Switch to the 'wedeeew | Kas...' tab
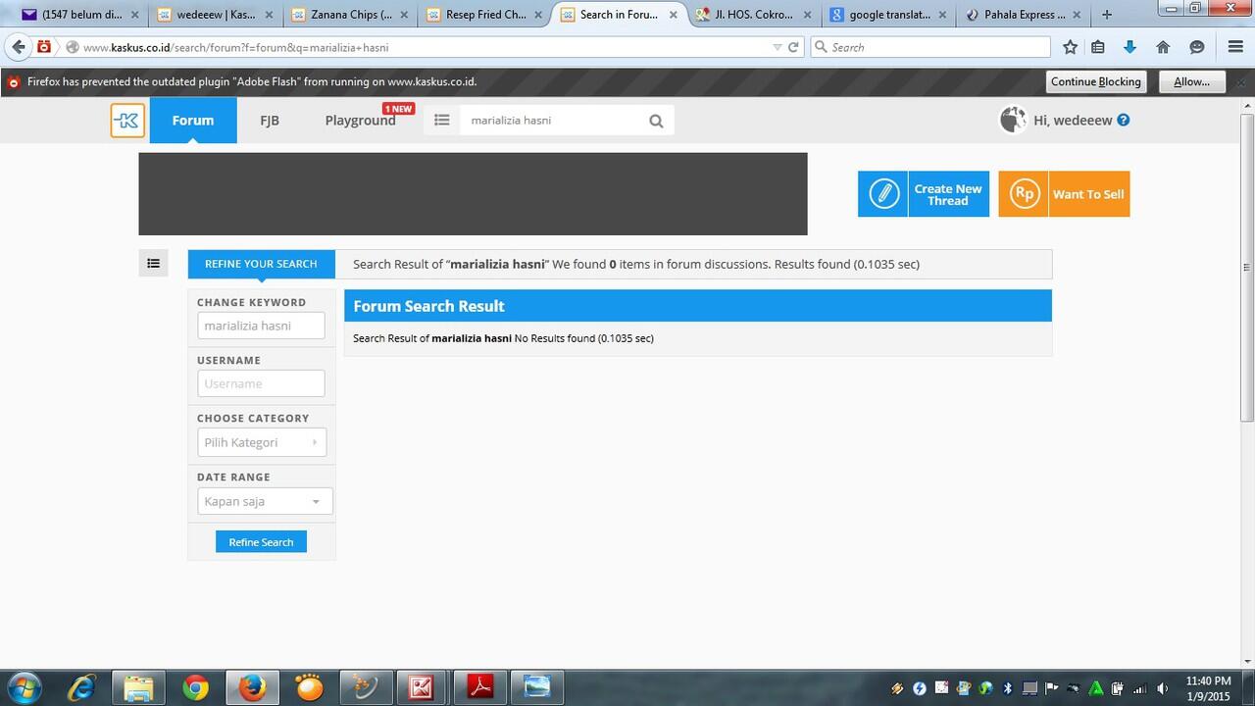The height and width of the screenshot is (706, 1255). pos(216,15)
